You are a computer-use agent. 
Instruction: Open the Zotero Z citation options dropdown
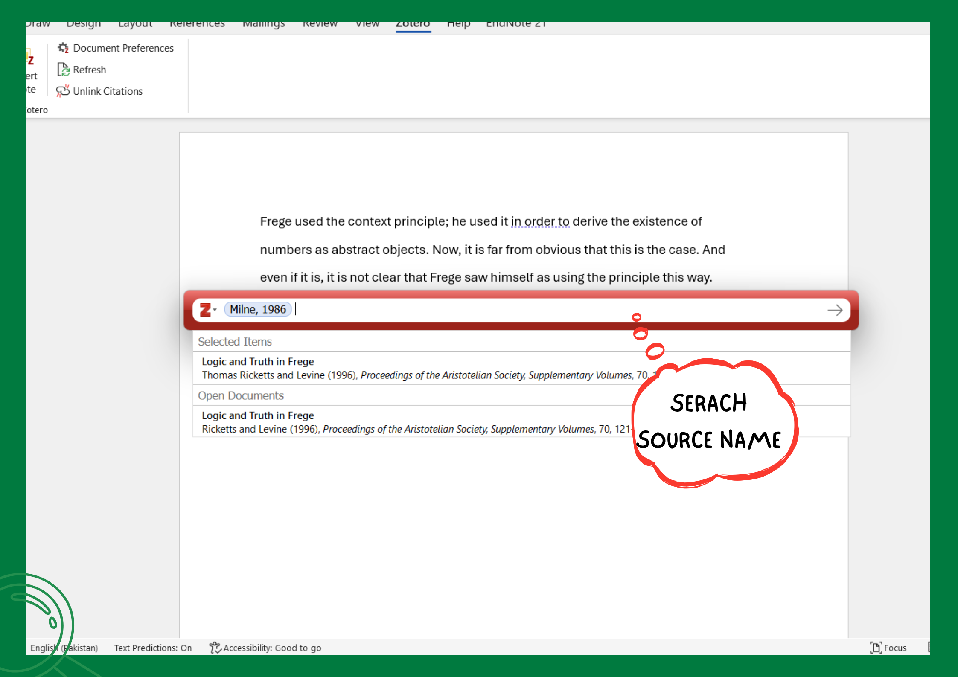[208, 310]
